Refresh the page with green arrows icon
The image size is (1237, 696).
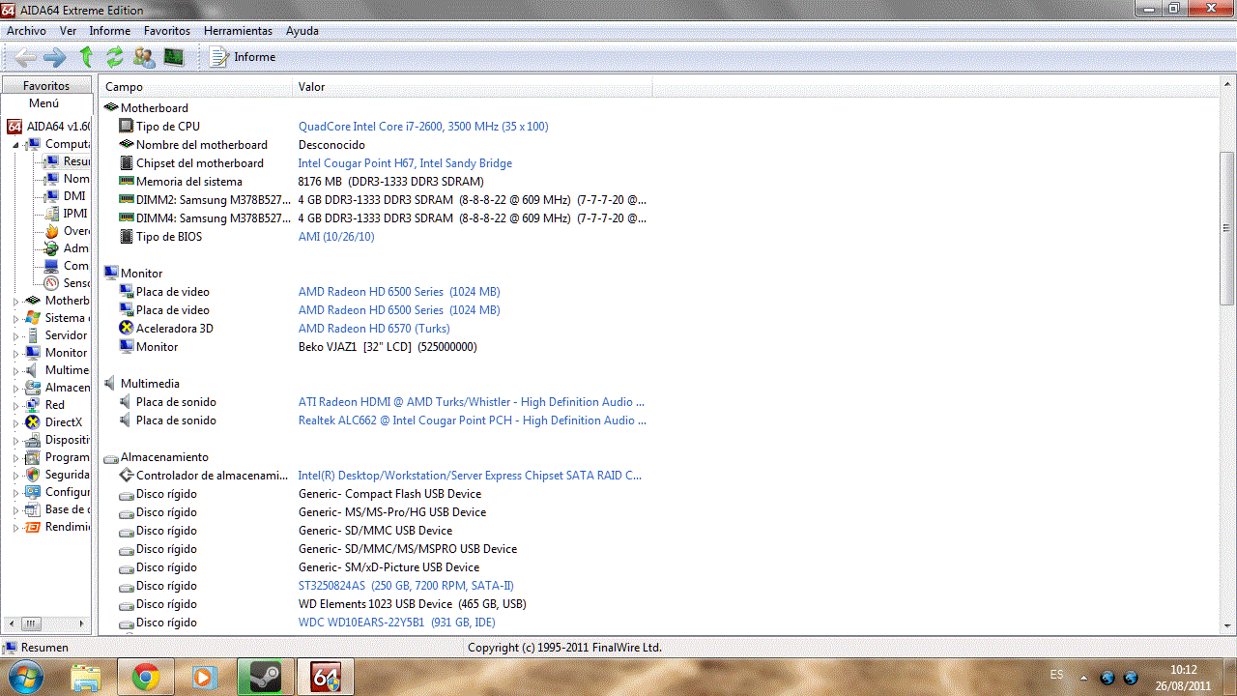pos(114,57)
